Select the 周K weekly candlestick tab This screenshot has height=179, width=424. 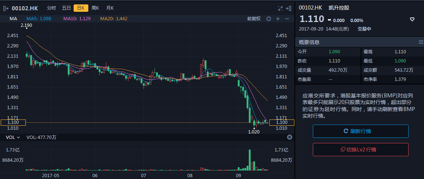point(95,8)
